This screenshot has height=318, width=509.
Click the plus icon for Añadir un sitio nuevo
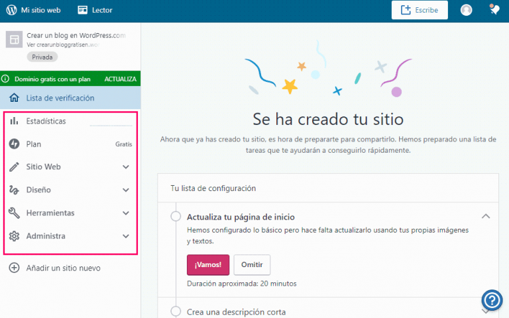[14, 268]
